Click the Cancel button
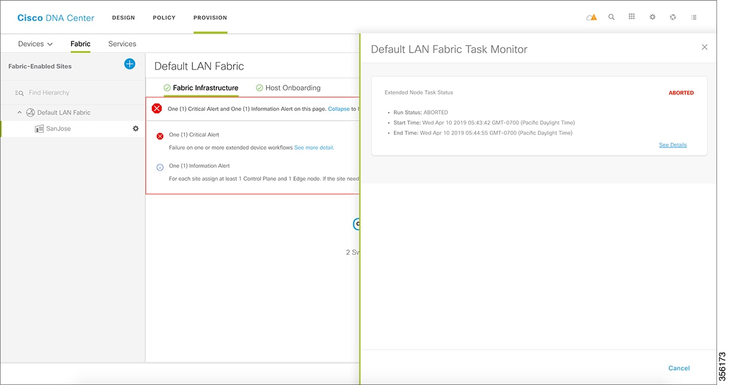Viewport: 729px width, 385px height. point(679,368)
